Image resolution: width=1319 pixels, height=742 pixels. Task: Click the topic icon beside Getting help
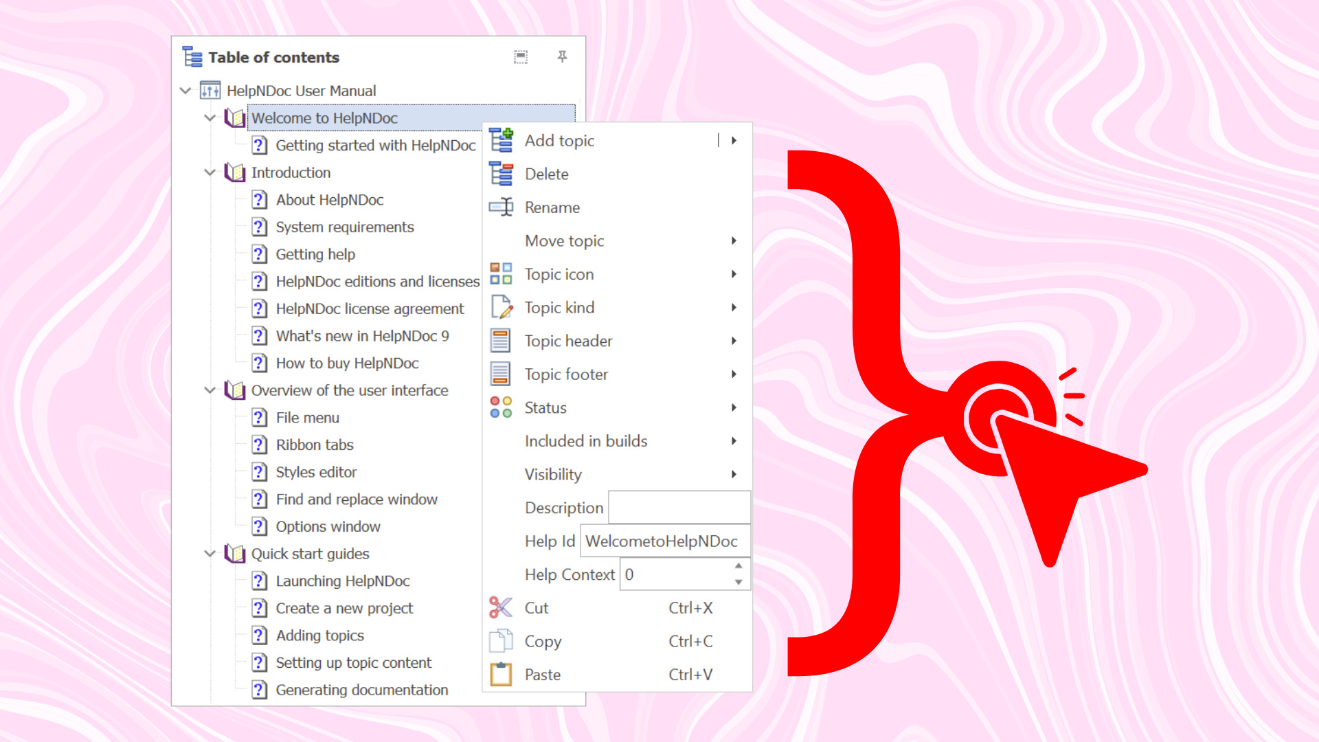click(260, 254)
